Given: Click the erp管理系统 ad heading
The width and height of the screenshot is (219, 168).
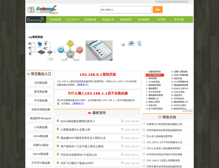Looking at the screenshot, I should click(x=35, y=37).
